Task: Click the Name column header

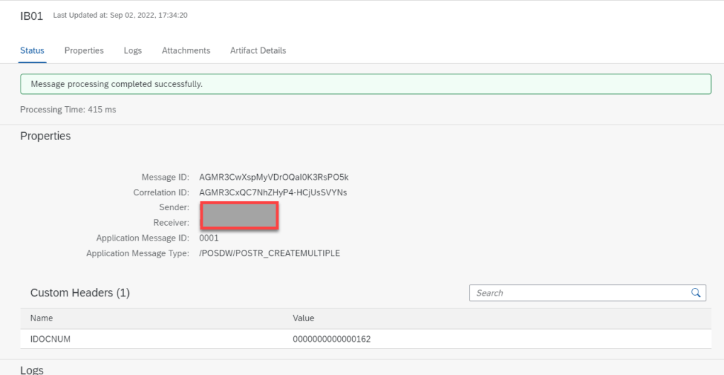Action: coord(42,318)
